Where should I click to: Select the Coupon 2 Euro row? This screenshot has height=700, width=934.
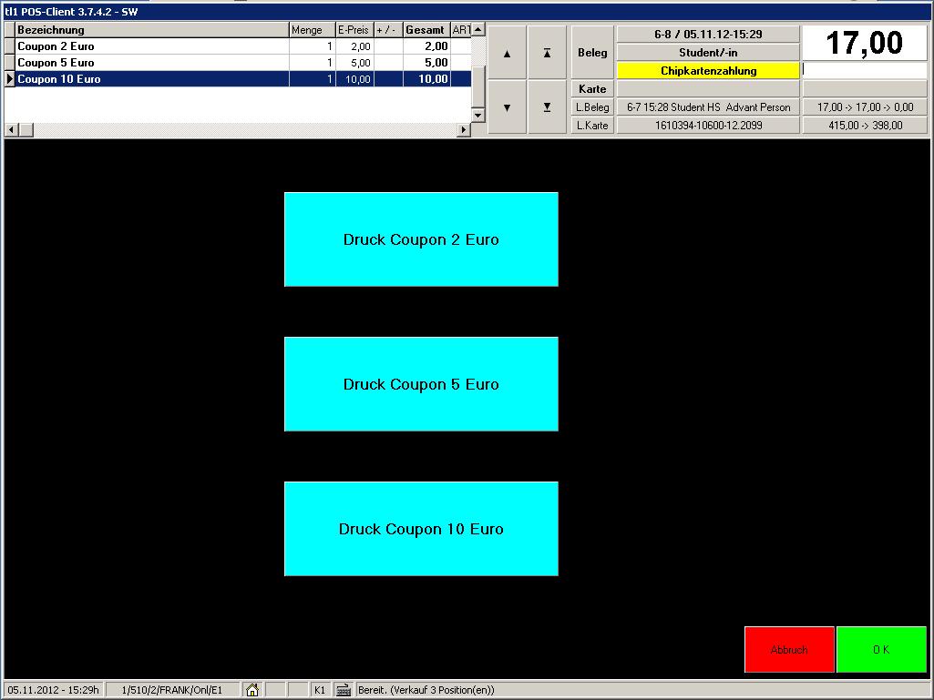(x=151, y=46)
